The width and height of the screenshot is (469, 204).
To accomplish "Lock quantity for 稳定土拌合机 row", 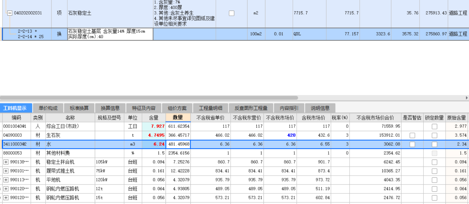I will (x=435, y=162).
